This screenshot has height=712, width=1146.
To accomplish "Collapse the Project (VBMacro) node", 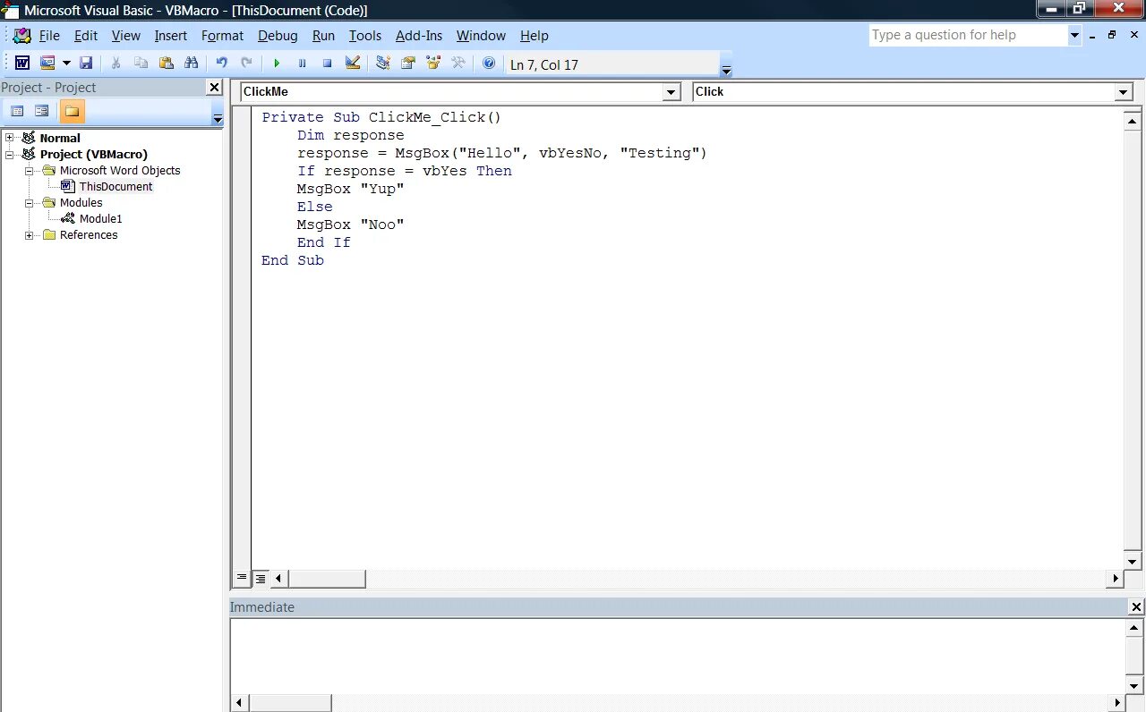I will [x=9, y=154].
